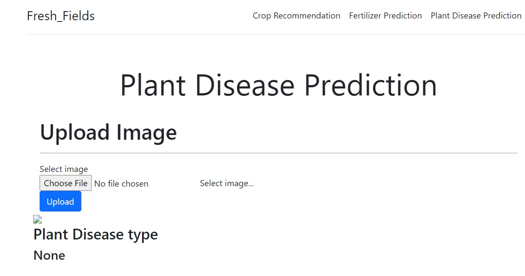Click the 'None' prediction result text

click(49, 255)
